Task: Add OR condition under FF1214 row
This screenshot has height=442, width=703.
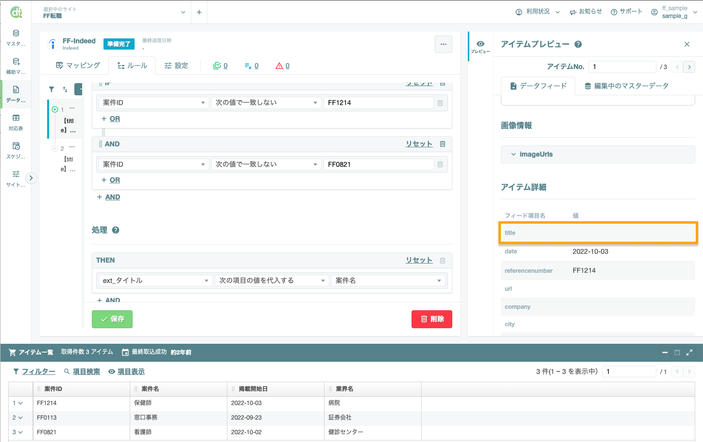Action: click(x=111, y=119)
